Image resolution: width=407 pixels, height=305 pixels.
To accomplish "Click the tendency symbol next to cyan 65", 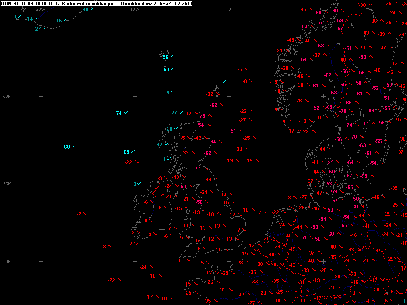I will pyautogui.click(x=133, y=151).
